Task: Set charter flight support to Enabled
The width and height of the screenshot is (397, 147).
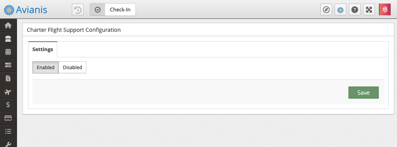Action: 45,68
